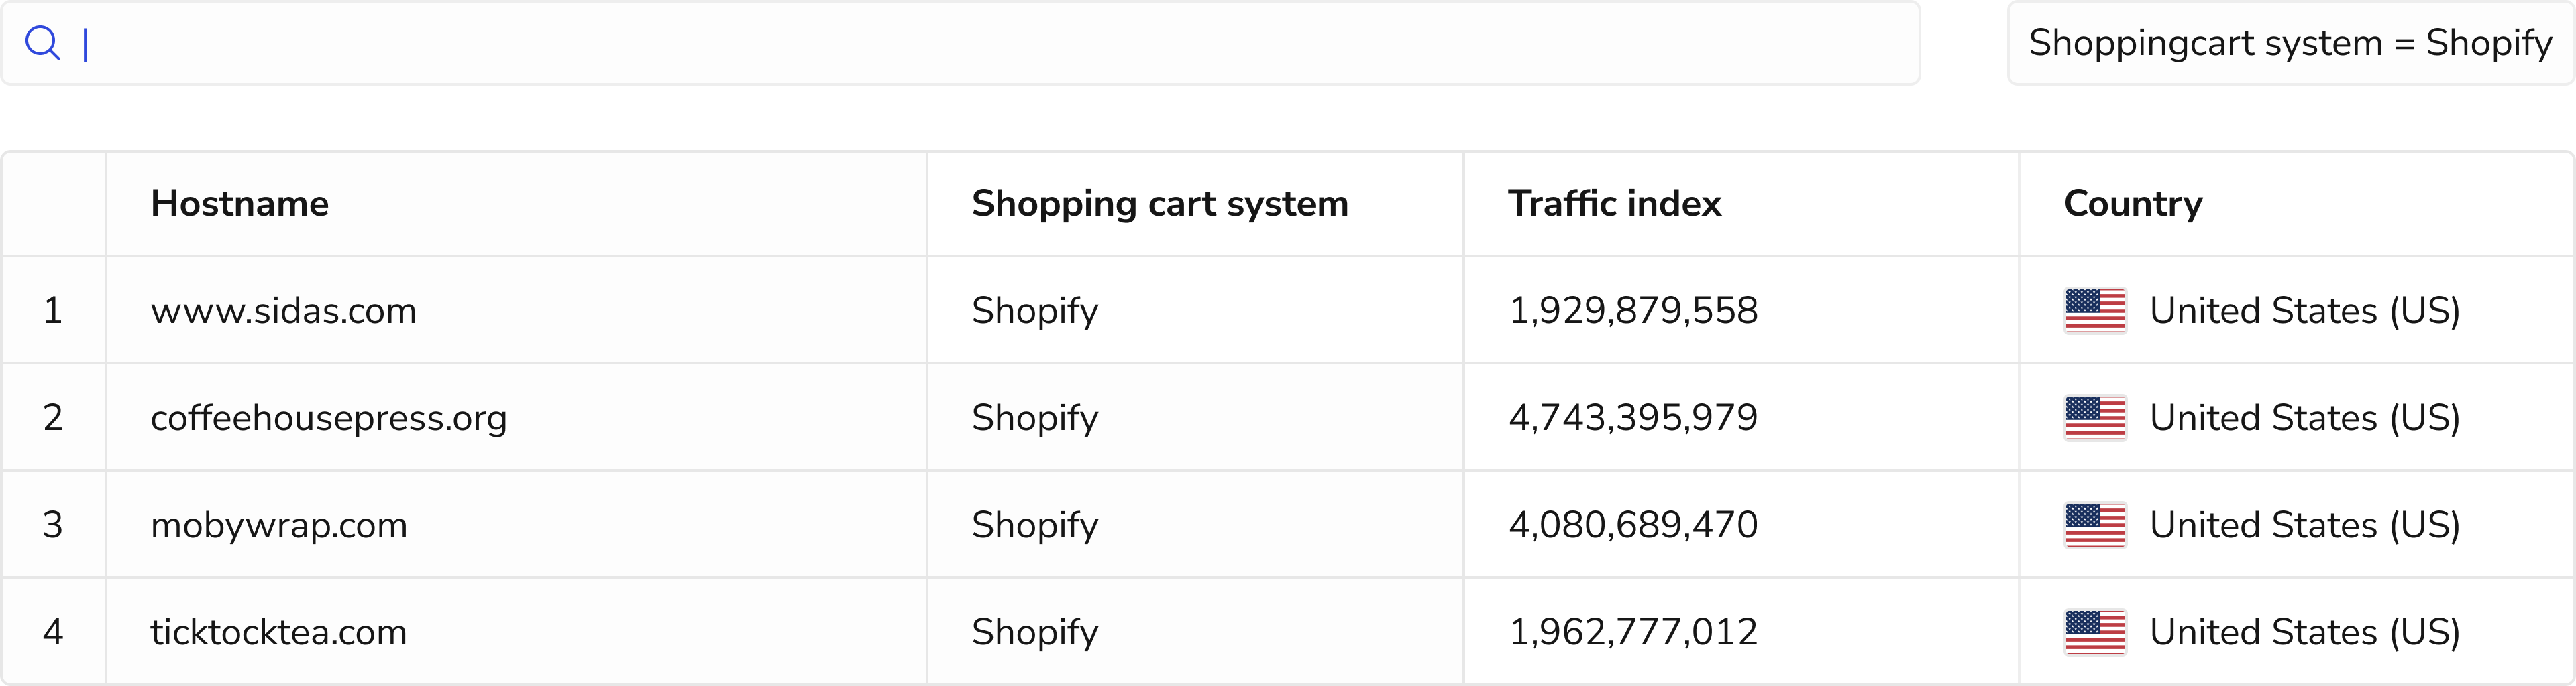The height and width of the screenshot is (686, 2576).
Task: Click the US flag for ticktocktea.com
Action: point(2095,632)
